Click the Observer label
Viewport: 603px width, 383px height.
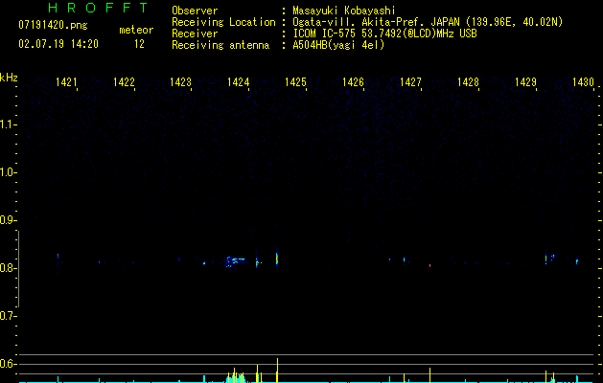[195, 11]
